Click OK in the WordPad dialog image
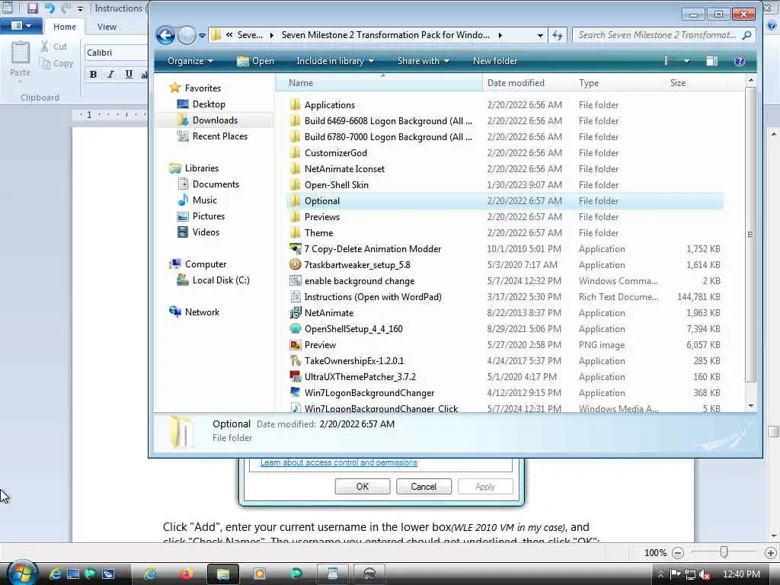Screen dimensions: 780x585 pos(362,487)
